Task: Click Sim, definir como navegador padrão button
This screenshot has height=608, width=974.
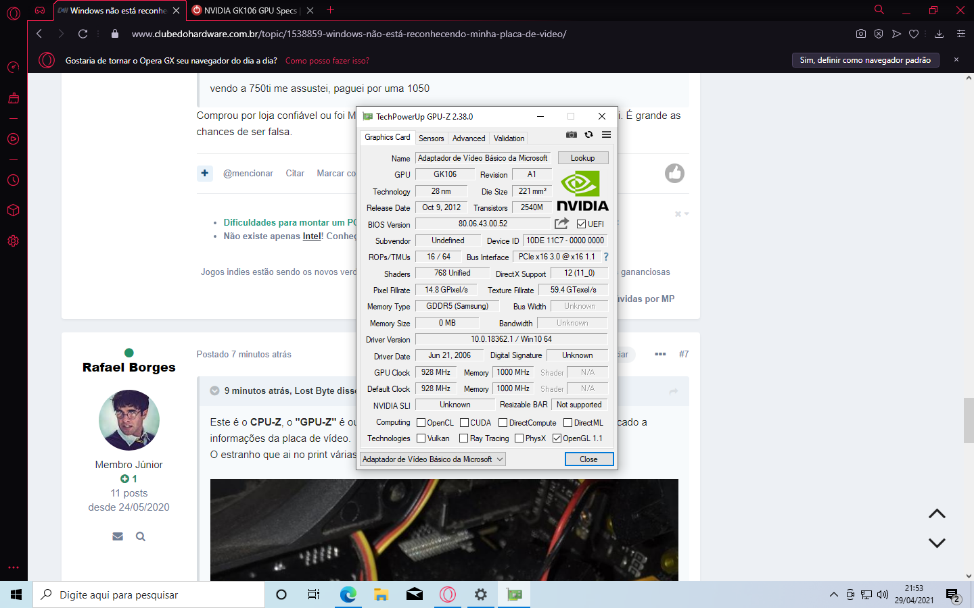Action: click(x=865, y=60)
